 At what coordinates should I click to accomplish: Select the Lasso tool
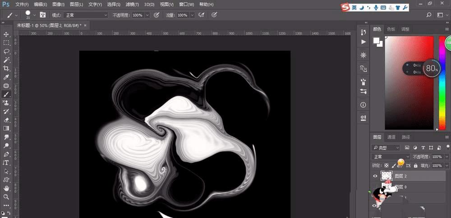[6, 51]
